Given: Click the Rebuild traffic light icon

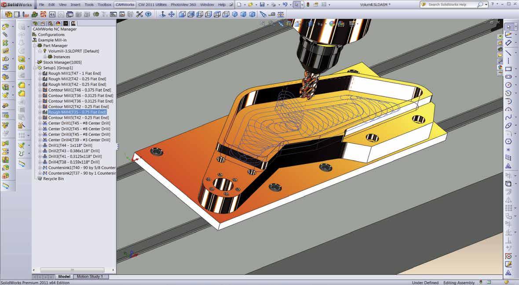Looking at the screenshot, I should pyautogui.click(x=307, y=5).
